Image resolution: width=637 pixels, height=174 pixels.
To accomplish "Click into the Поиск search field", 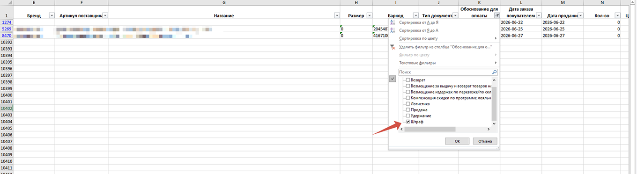I will coord(444,72).
